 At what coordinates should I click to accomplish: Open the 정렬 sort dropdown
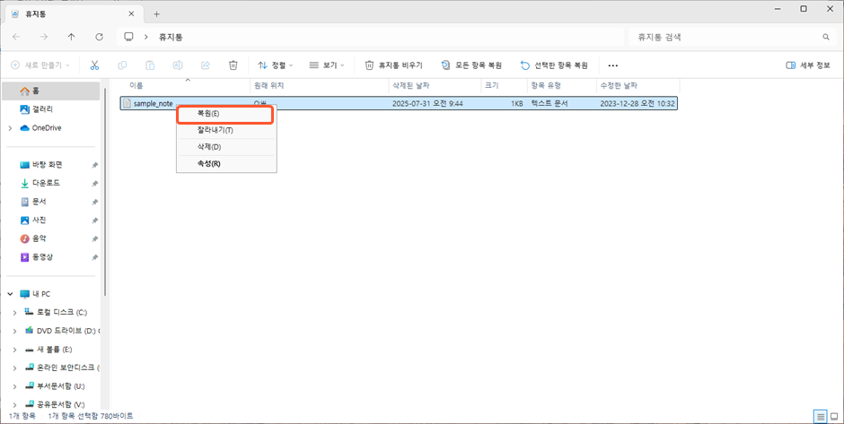point(276,65)
